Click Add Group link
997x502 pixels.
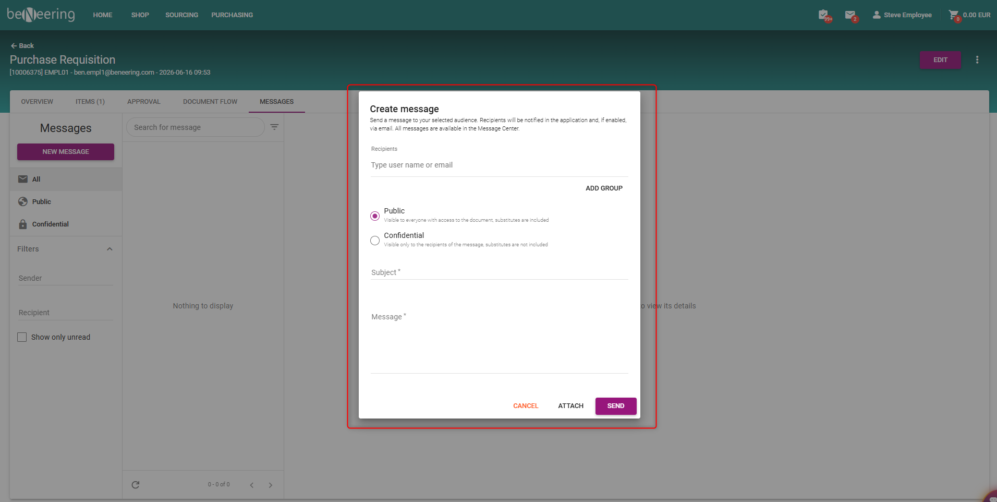[x=604, y=188]
